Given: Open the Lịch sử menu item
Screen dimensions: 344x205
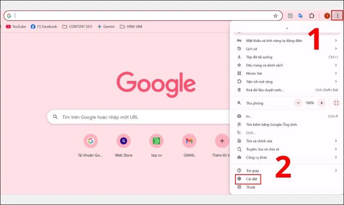Looking at the screenshot, I should [x=287, y=49].
